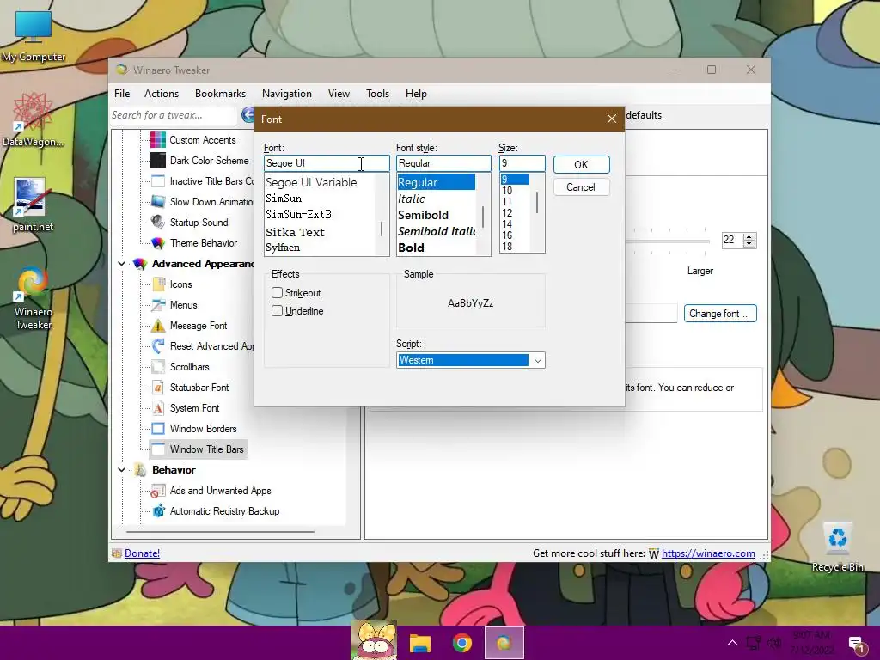Open the Winaero Tweaker desktop shortcut

[x=34, y=297]
